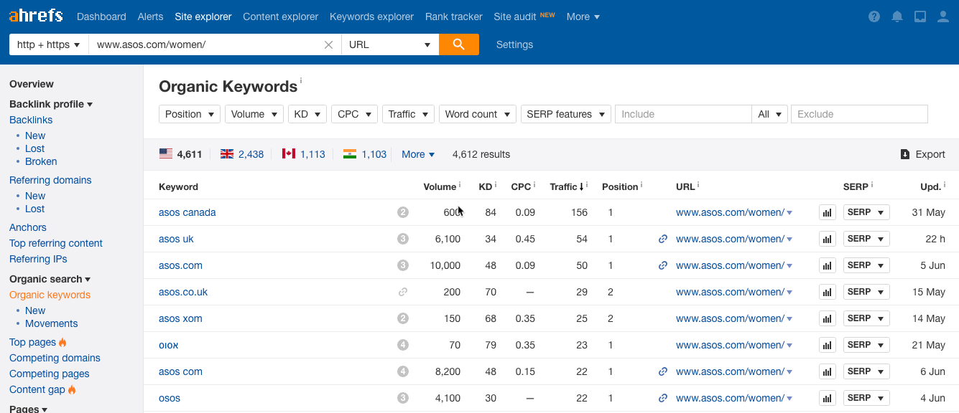This screenshot has height=413, width=959.
Task: Switch to United Kingdom flag results
Action: 242,154
